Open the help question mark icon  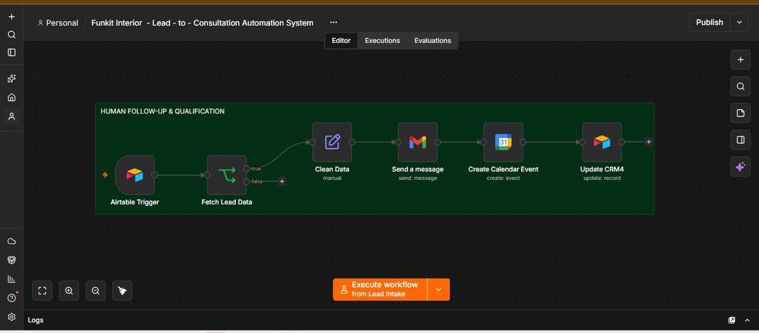coord(11,298)
